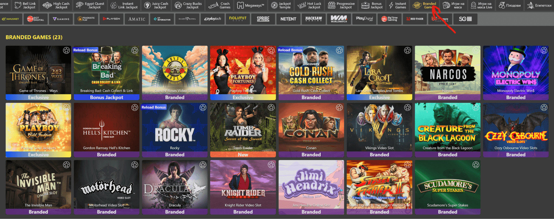Filter by Games Global provider
This screenshot has height=219, width=554.
tap(187, 19)
